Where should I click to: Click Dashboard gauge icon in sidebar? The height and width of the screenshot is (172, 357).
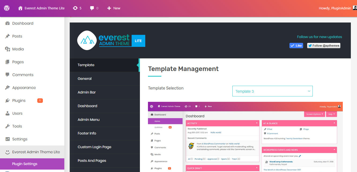[8, 23]
